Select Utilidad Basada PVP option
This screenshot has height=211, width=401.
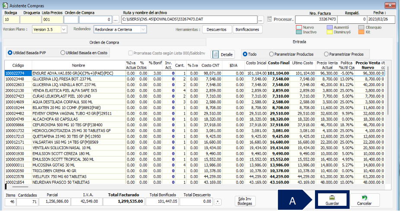pos(10,53)
